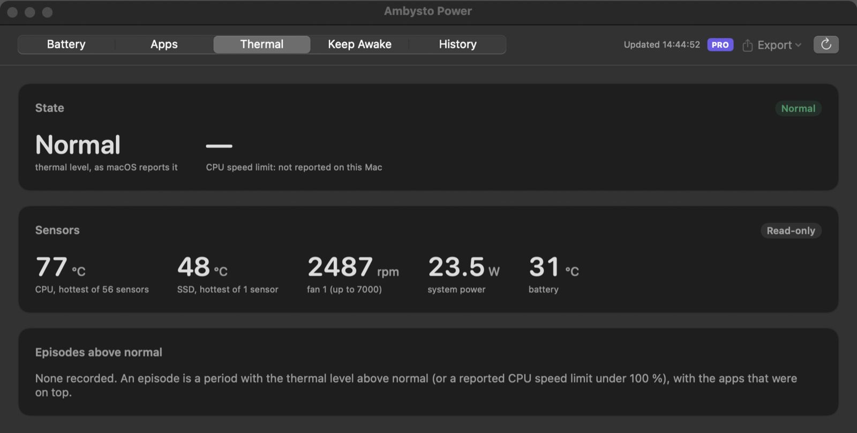Click the 'system power' label
The height and width of the screenshot is (433, 857).
(x=456, y=290)
